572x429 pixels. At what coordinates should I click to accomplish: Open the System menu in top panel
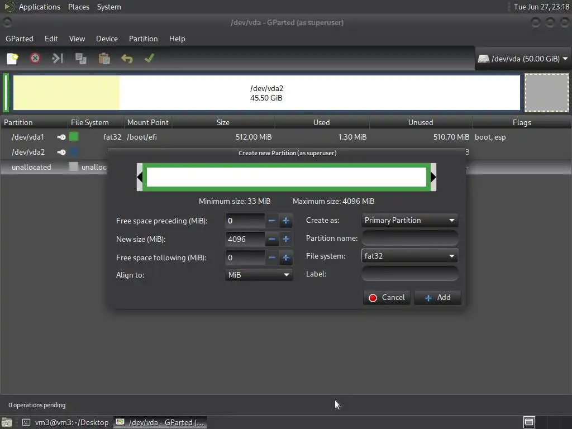click(109, 7)
